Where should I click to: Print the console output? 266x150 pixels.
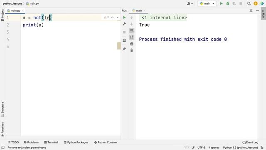click(x=131, y=44)
